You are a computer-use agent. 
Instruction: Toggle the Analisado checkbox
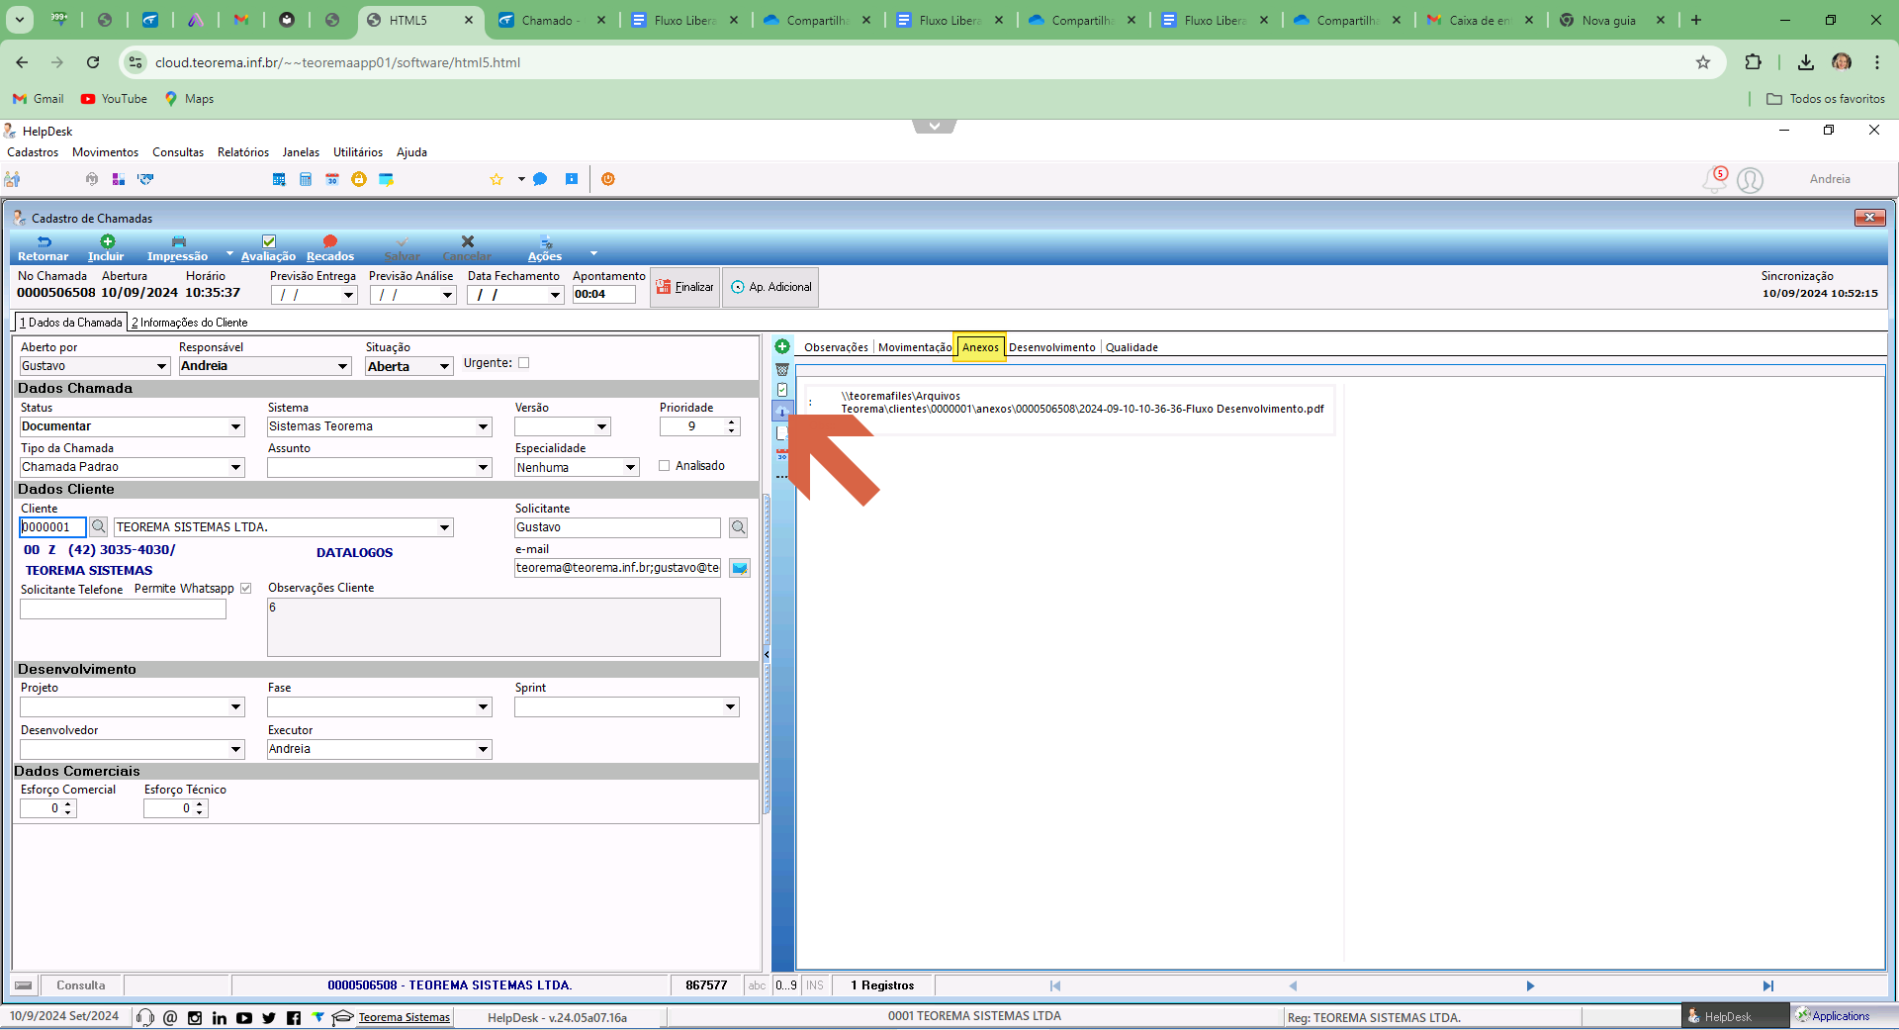click(665, 466)
